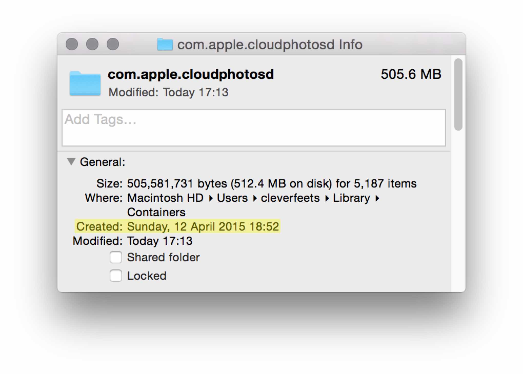Click the small folder icon in title bar
Image resolution: width=523 pixels, height=374 pixels.
165,44
